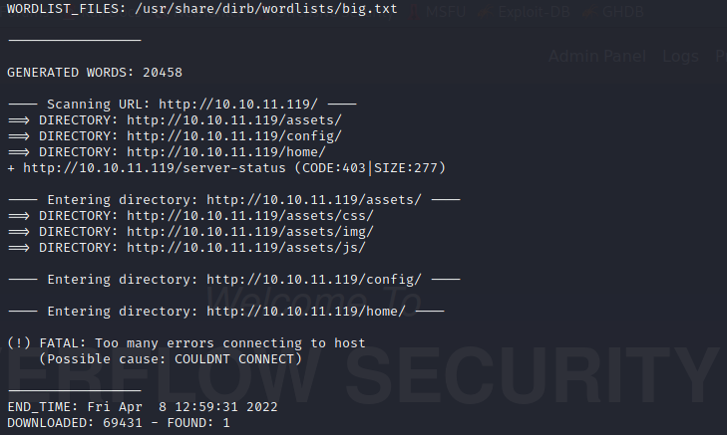
Task: Click the END_TIME timestamp line
Action: click(142, 407)
